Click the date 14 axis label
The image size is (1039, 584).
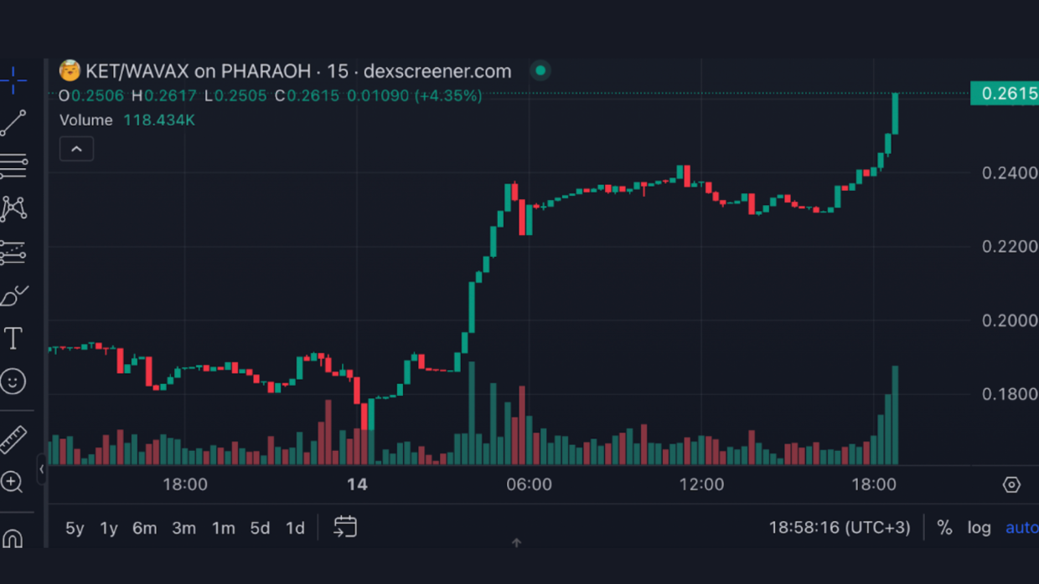coord(357,484)
